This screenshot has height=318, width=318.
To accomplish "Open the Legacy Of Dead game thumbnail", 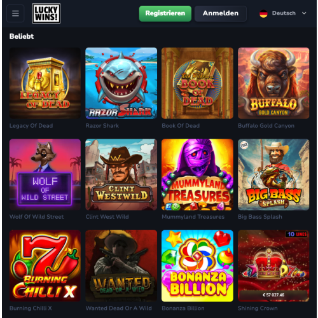I will (45, 83).
